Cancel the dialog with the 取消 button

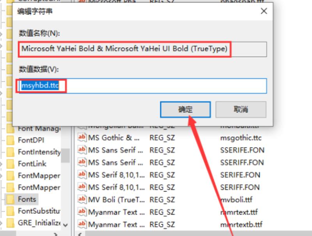coord(241,109)
